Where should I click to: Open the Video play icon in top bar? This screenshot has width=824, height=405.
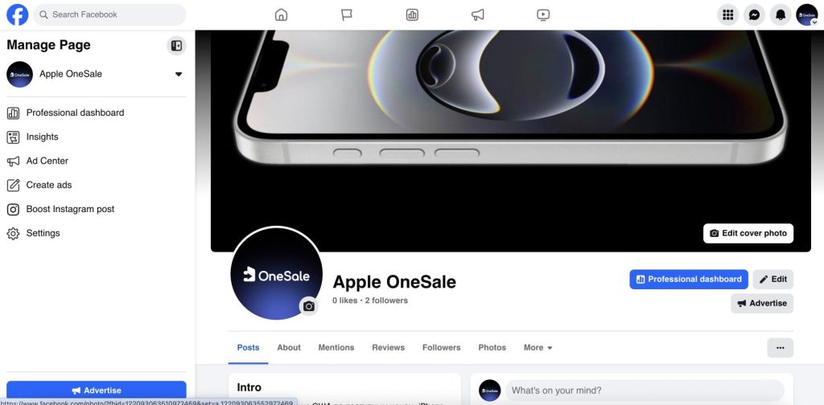(x=543, y=14)
